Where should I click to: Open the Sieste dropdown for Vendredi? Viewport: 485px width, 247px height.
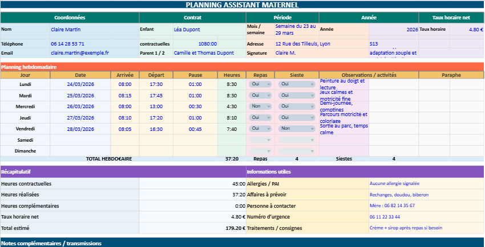pos(297,129)
